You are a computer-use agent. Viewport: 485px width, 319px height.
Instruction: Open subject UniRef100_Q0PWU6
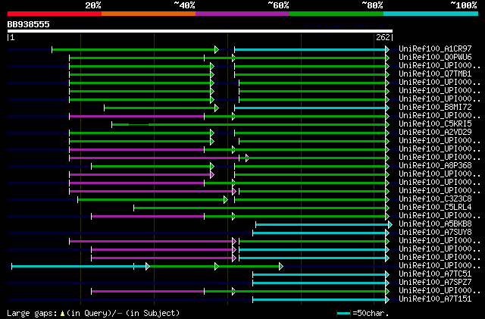(435, 58)
